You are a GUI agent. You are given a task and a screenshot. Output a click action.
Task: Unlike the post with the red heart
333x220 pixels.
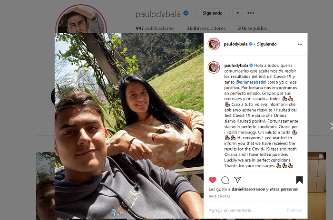[212, 180]
